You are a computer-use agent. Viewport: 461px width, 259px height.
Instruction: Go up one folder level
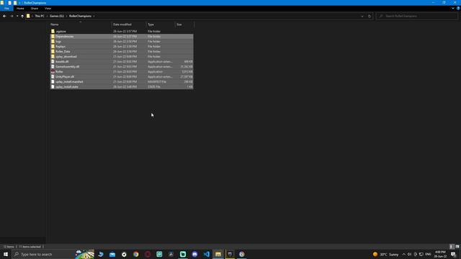pyautogui.click(x=22, y=16)
